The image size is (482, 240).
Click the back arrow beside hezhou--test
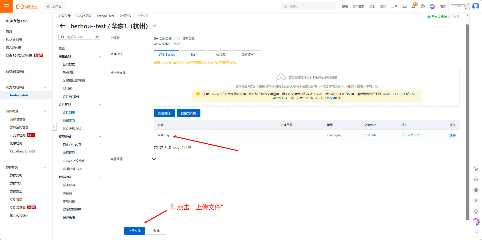tap(63, 26)
